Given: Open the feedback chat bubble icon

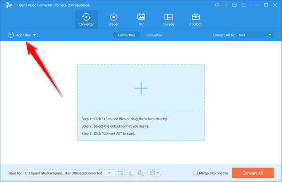Looking at the screenshot, I should point(235,5).
